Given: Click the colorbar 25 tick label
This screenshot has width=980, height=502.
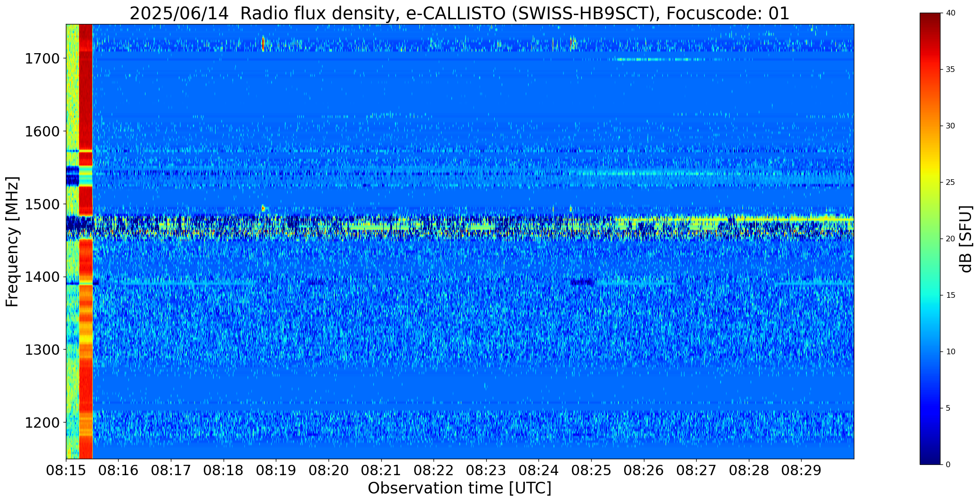Looking at the screenshot, I should tap(950, 183).
